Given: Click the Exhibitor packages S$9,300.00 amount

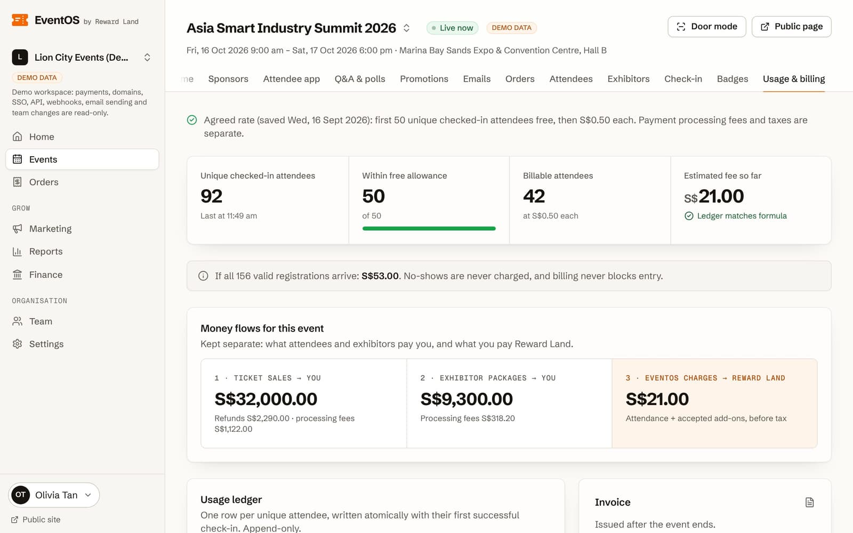Looking at the screenshot, I should click(x=466, y=399).
